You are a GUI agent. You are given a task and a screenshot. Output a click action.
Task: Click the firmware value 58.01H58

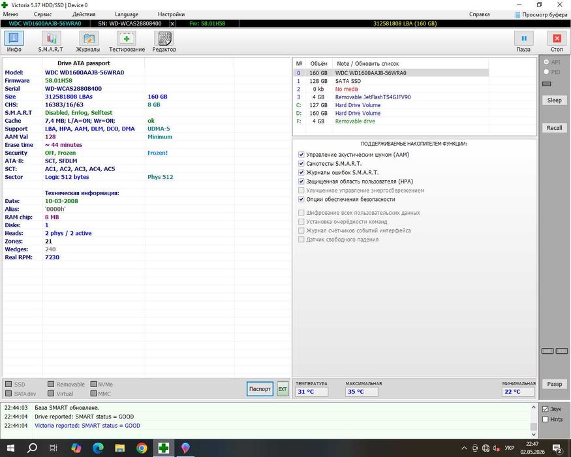point(59,80)
